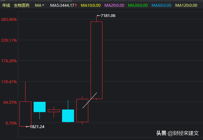
Task: Click the 283.96% axis label
Action: pos(9,20)
